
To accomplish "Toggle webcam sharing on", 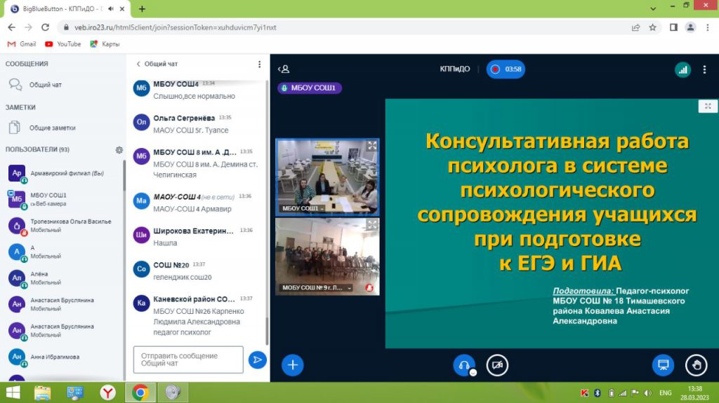I will pyautogui.click(x=497, y=364).
